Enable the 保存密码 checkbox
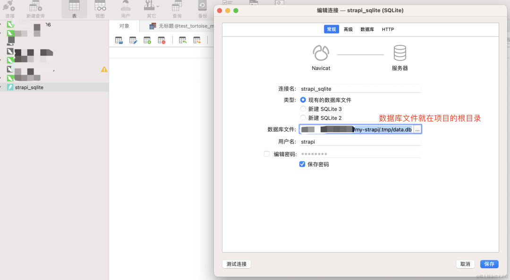 click(x=301, y=164)
